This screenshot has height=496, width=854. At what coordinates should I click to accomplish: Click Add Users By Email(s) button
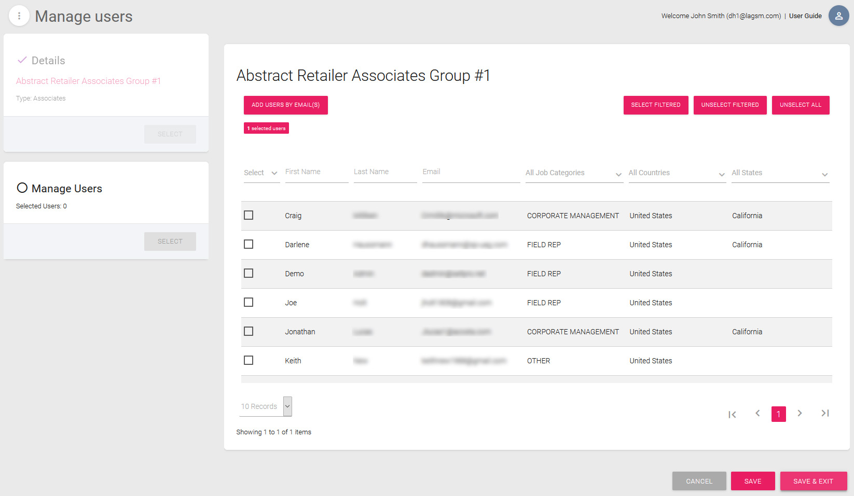coord(285,105)
